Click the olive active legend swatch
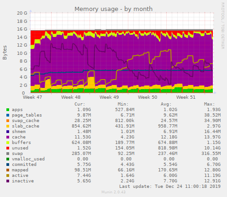 point(8,176)
